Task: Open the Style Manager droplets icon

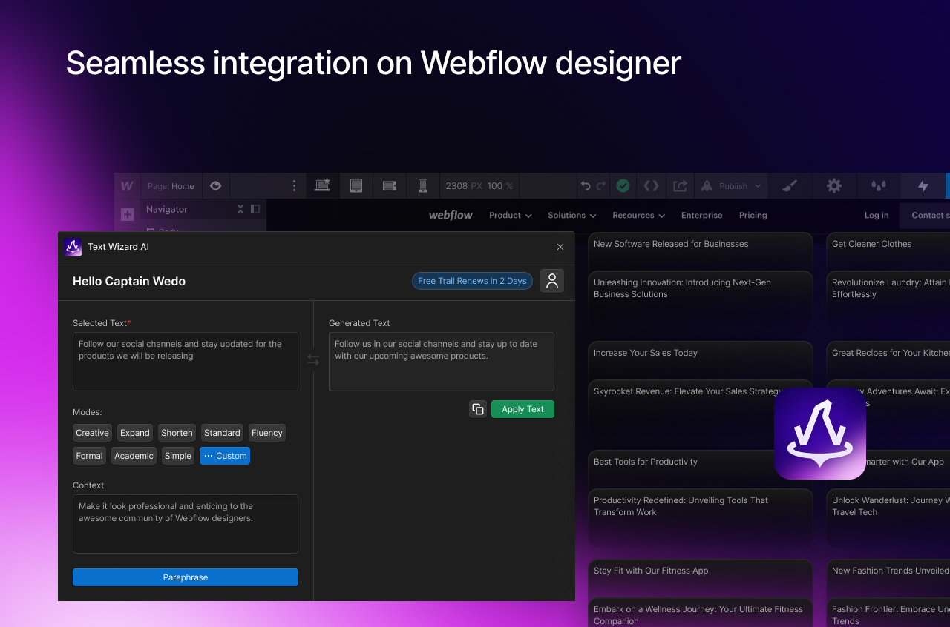Action: click(879, 185)
